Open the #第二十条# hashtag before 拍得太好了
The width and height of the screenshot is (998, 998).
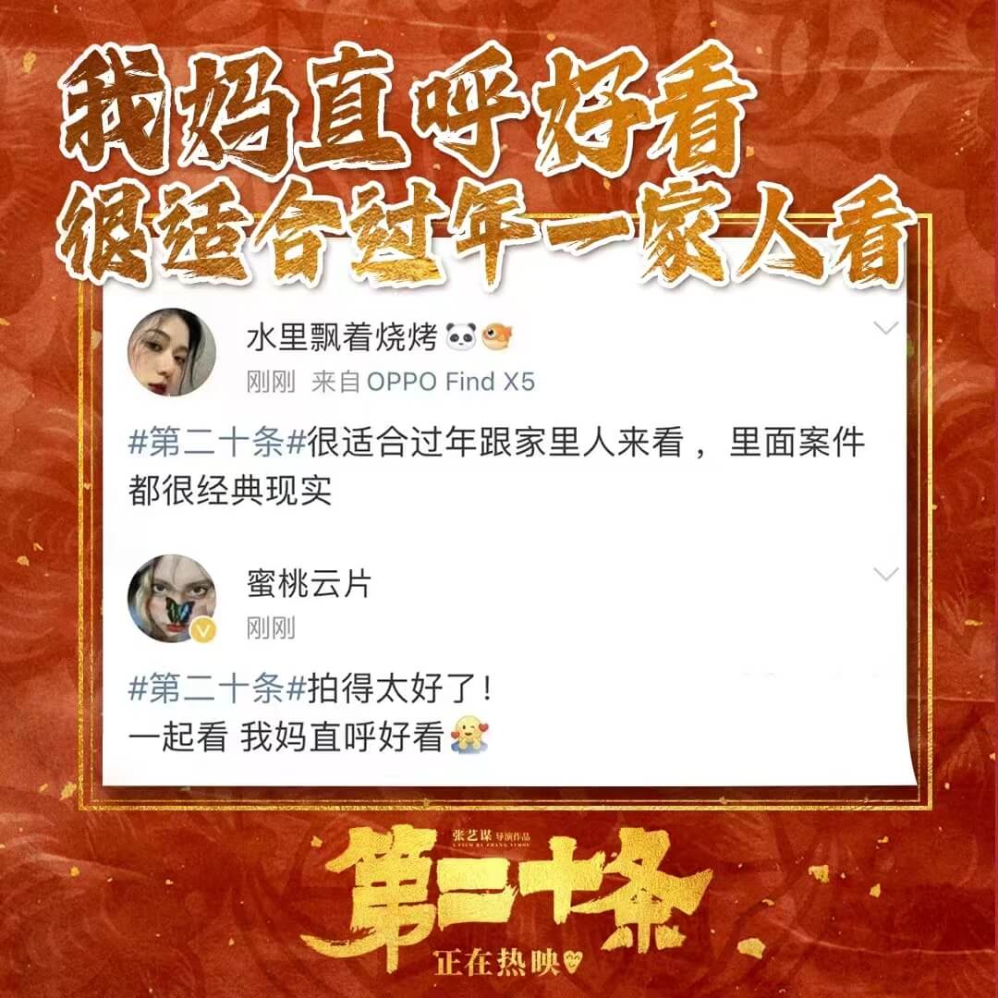218,688
